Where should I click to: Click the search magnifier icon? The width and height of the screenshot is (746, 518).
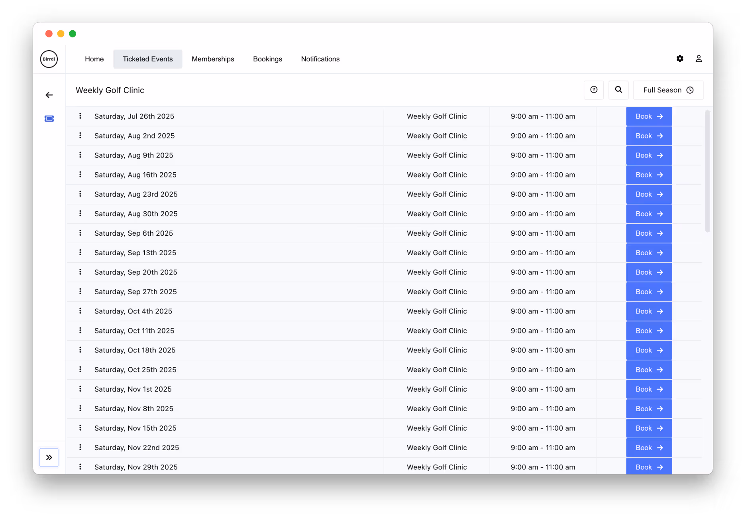pos(618,90)
